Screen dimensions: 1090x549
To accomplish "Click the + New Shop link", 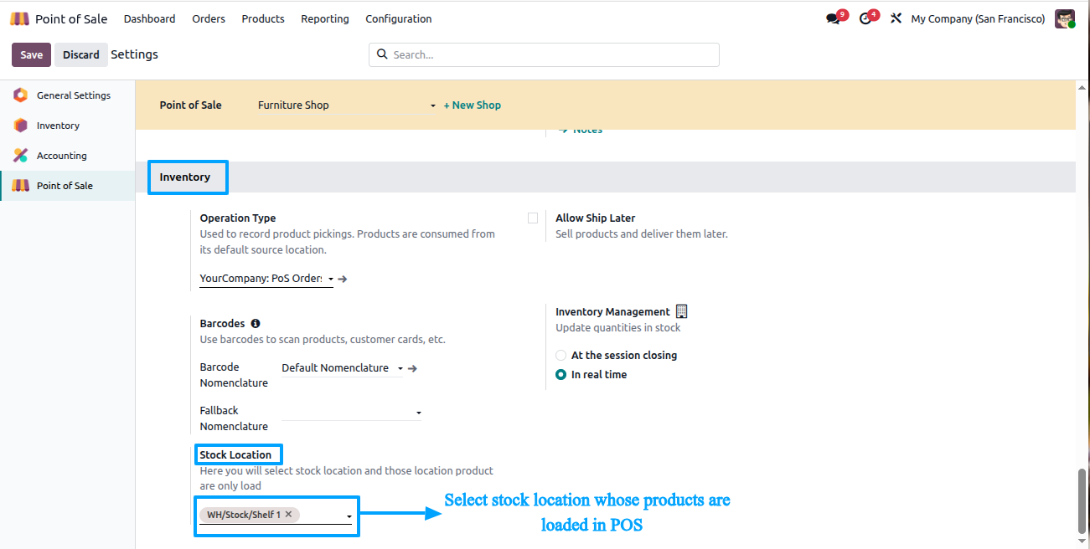I will [x=473, y=105].
